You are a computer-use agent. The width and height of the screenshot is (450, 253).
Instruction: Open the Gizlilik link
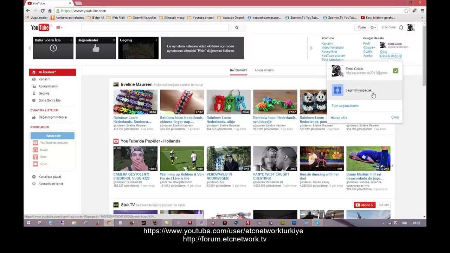coord(368,52)
